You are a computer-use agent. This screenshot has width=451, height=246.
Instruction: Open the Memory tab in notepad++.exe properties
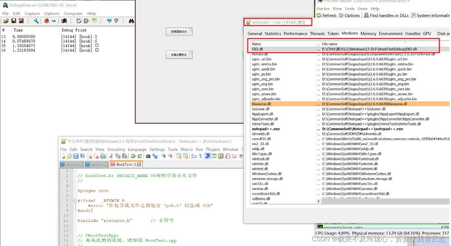click(368, 33)
